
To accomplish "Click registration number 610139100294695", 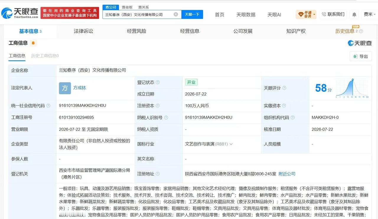I will pos(76,117).
